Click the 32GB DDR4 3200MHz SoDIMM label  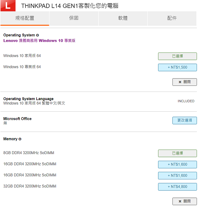30,186
